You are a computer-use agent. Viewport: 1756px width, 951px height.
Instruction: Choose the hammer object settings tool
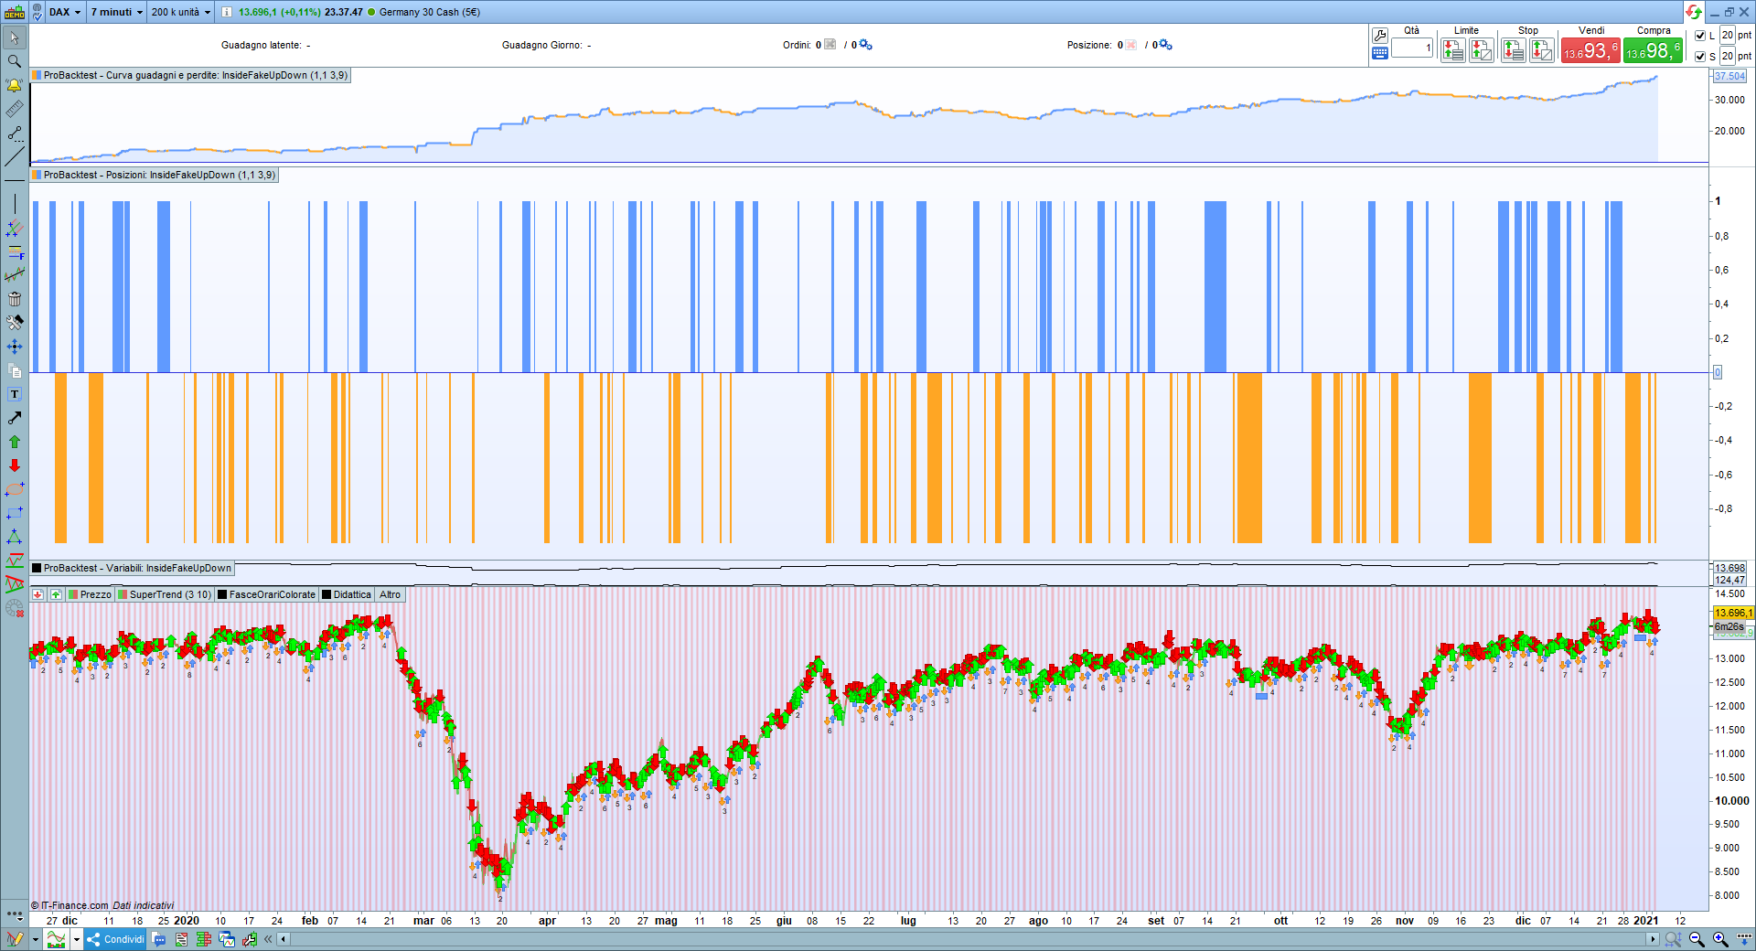pyautogui.click(x=15, y=323)
